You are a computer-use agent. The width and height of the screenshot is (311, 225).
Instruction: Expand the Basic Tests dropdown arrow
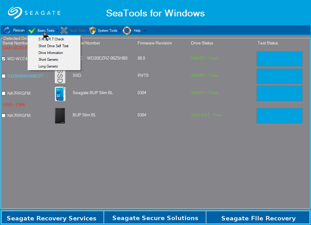(57, 31)
